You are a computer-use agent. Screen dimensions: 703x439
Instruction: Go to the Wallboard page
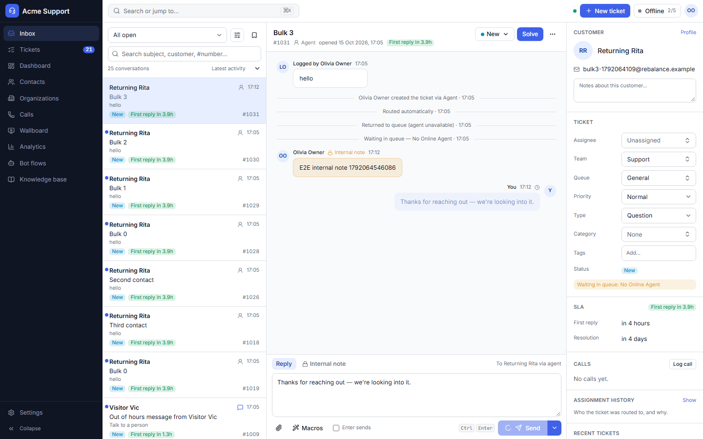51,131
